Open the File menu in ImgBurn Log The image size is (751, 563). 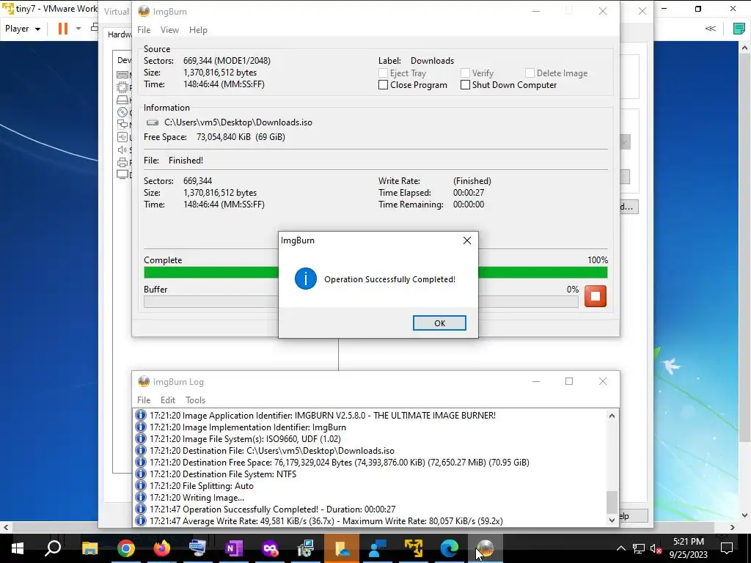click(x=144, y=400)
